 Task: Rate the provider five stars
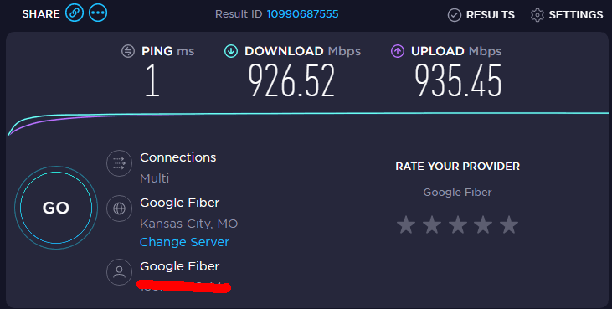[509, 225]
